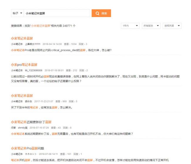This screenshot has width=191, height=164.
Task: Click snippet 买了不到半年的笔记本
Action: pos(41,107)
